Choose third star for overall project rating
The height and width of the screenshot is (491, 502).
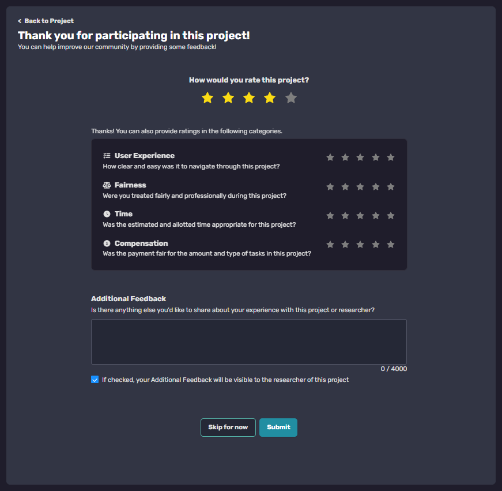coord(249,98)
